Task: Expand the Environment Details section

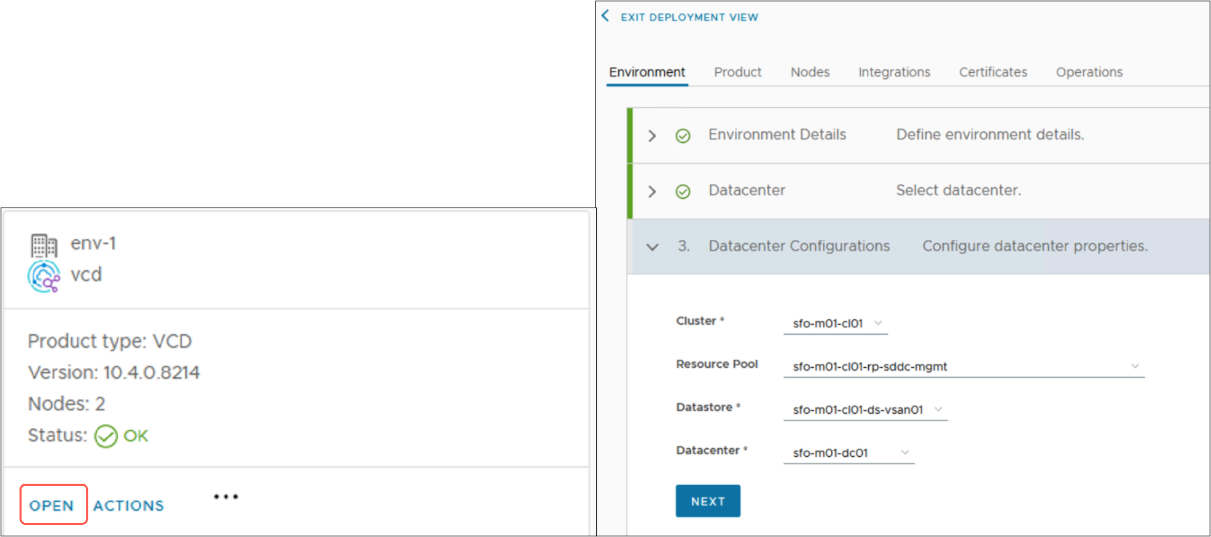Action: pos(652,136)
